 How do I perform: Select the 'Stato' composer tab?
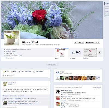tap(6, 71)
